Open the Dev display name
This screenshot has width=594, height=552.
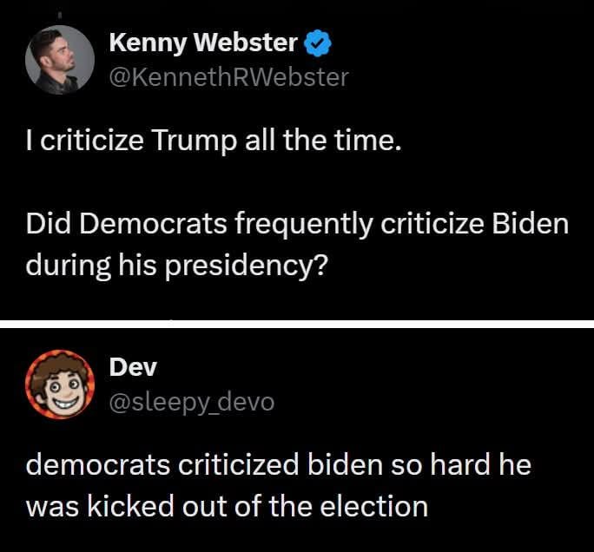133,367
